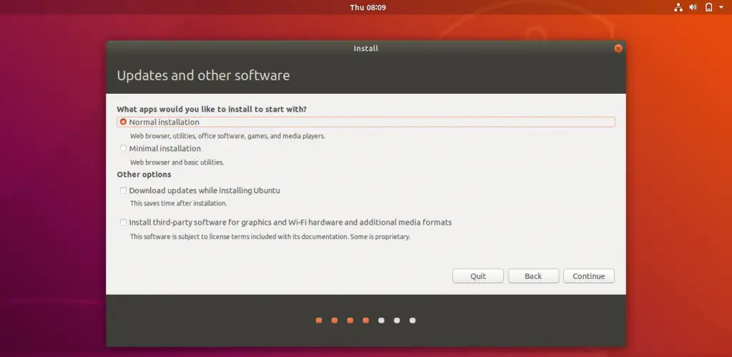
Task: Open the battery status icon
Action: tap(708, 7)
